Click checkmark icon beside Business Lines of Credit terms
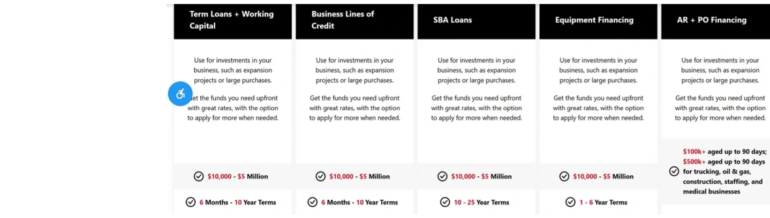Image resolution: width=770 pixels, height=218 pixels. 313,202
